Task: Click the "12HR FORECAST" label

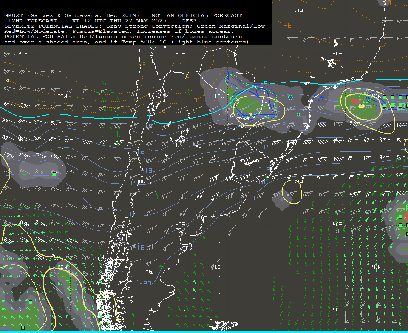Action: click(x=32, y=20)
